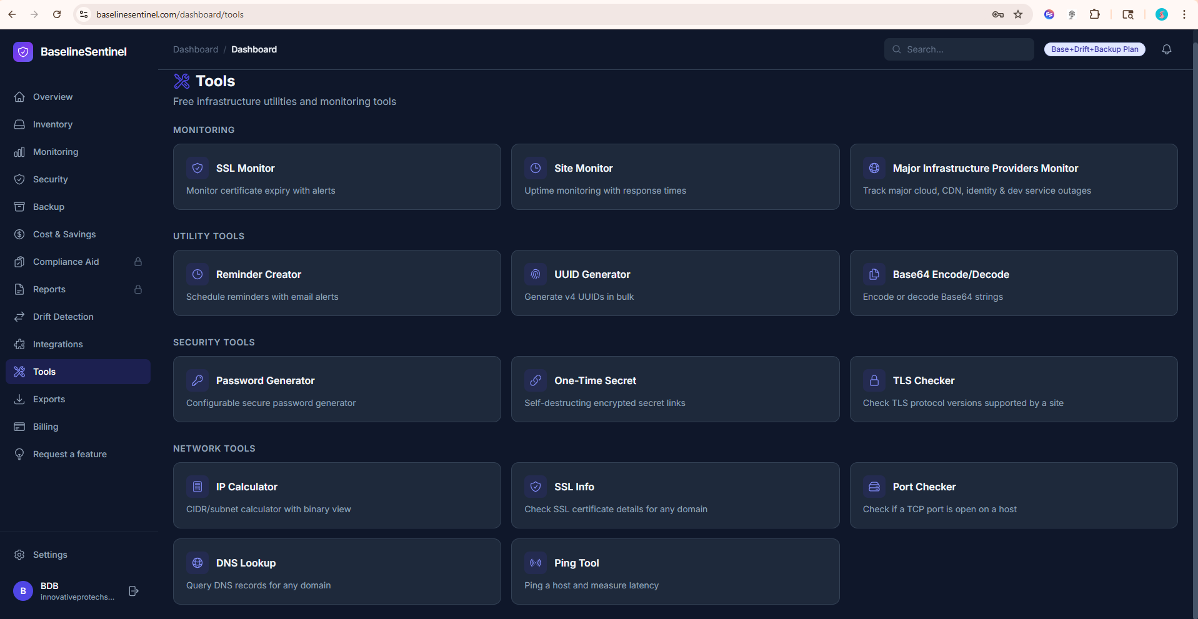Click the Base+Drift+Backup Plan badge

pyautogui.click(x=1094, y=49)
